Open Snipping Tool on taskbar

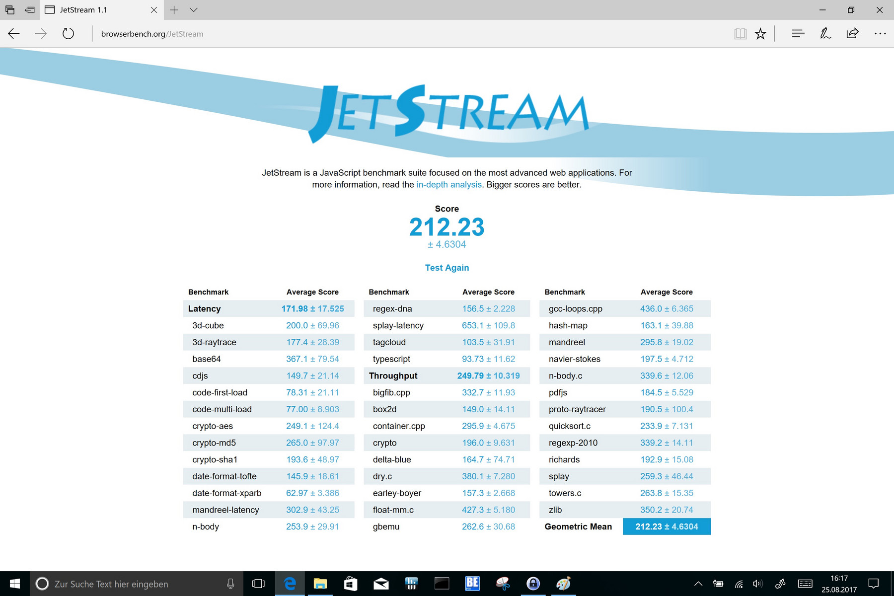[x=503, y=584]
